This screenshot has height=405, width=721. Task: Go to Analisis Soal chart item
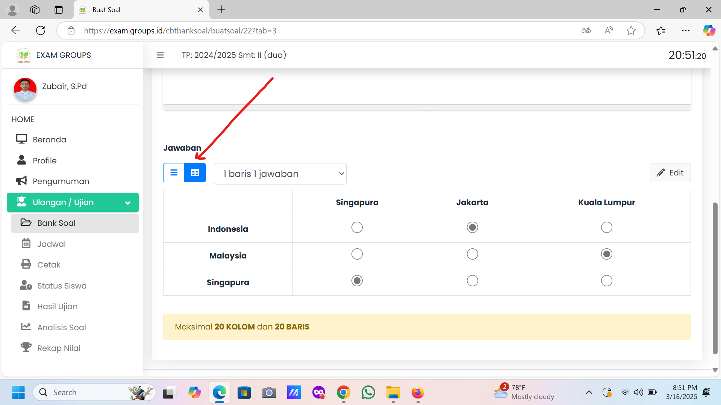point(61,328)
